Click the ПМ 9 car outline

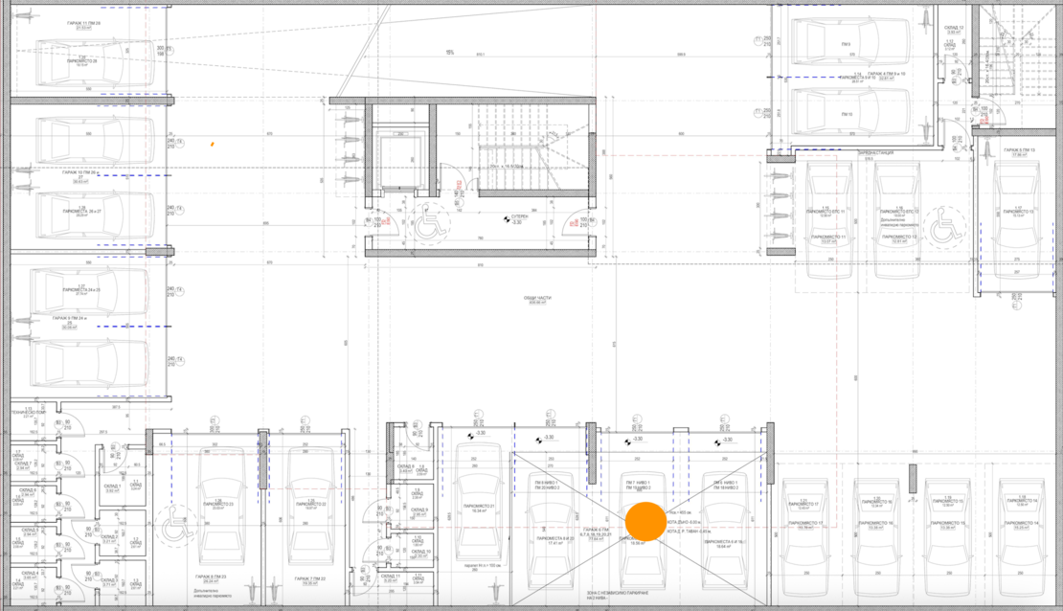[x=847, y=42]
